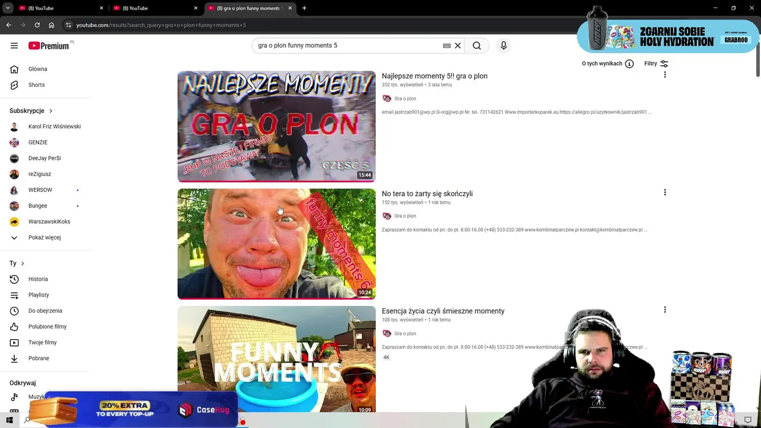Open options for Esencja życia video

click(x=665, y=310)
